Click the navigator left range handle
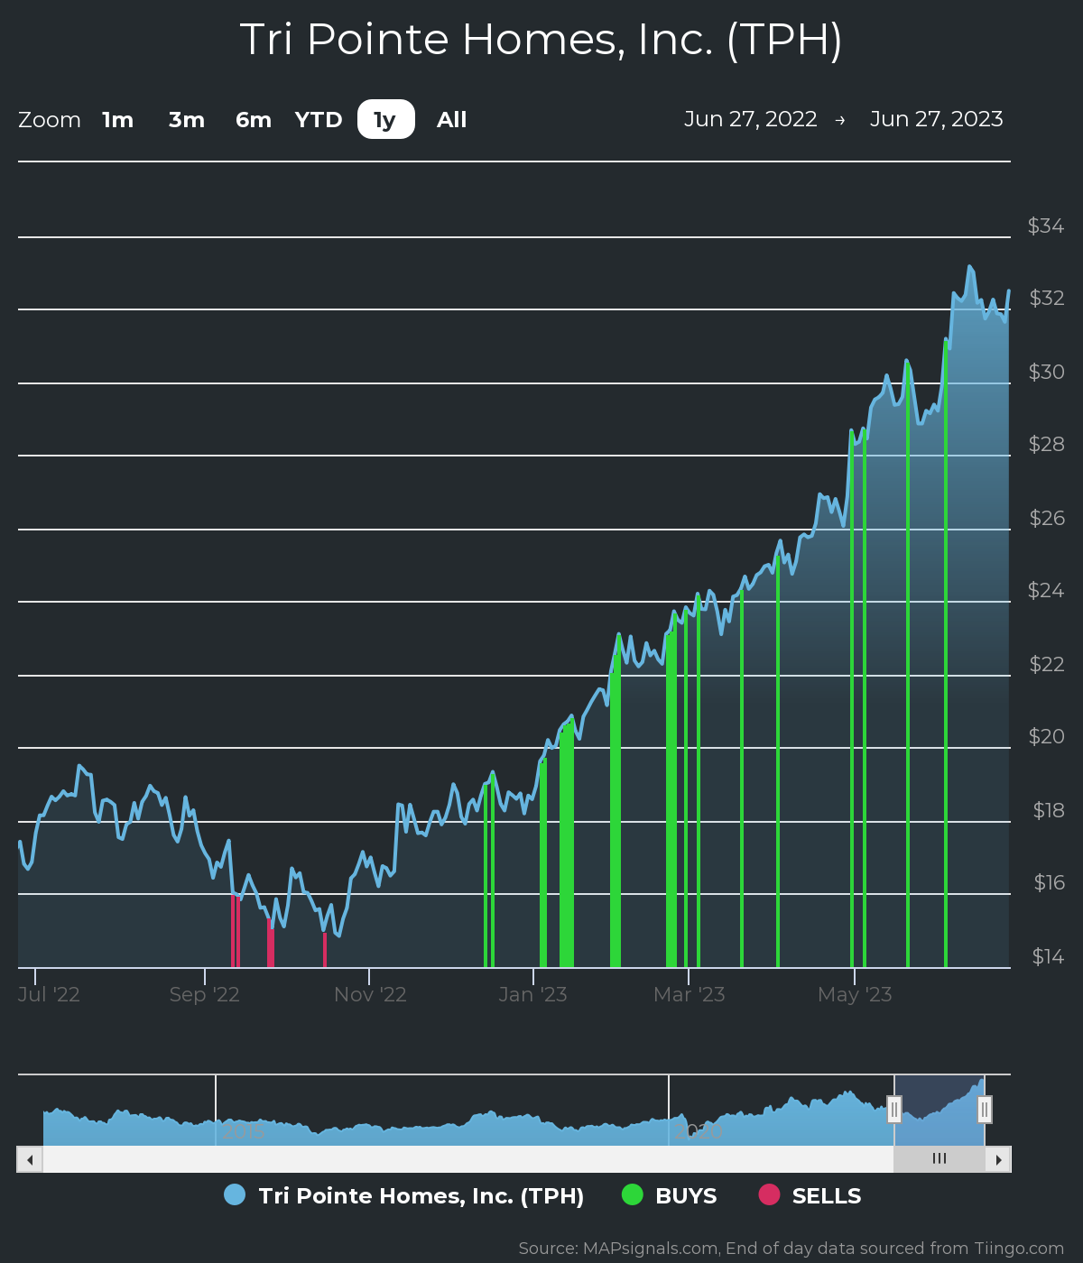 click(894, 1110)
